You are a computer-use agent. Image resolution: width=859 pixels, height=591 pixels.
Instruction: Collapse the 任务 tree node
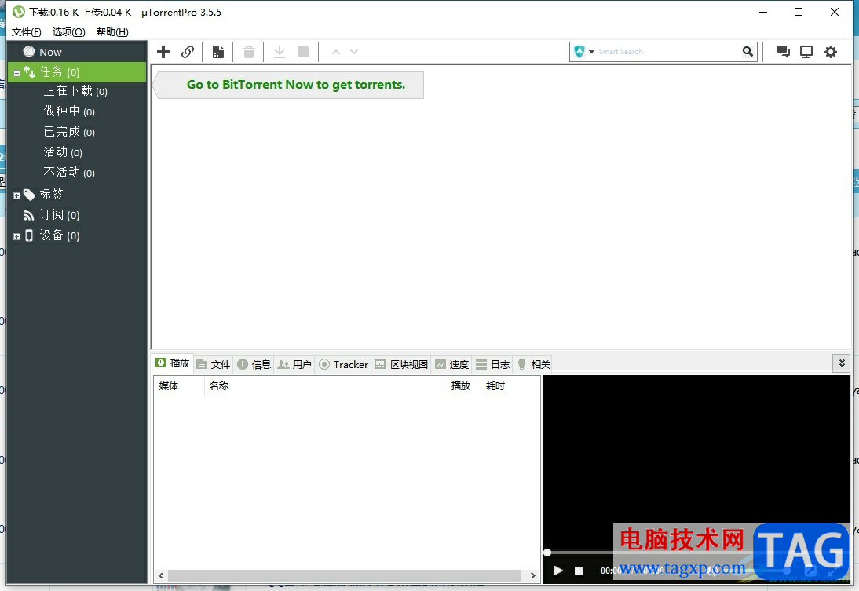tap(16, 73)
